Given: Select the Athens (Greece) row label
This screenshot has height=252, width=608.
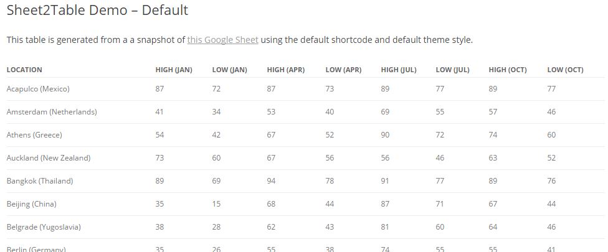Looking at the screenshot, I should [34, 135].
